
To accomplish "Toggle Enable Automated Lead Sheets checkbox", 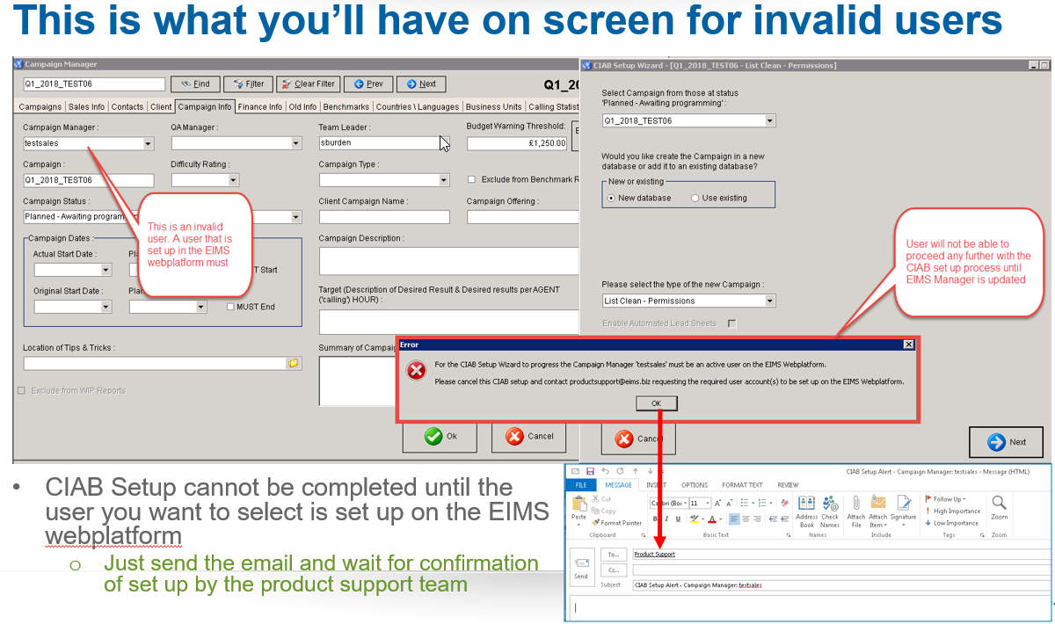I will [x=731, y=323].
